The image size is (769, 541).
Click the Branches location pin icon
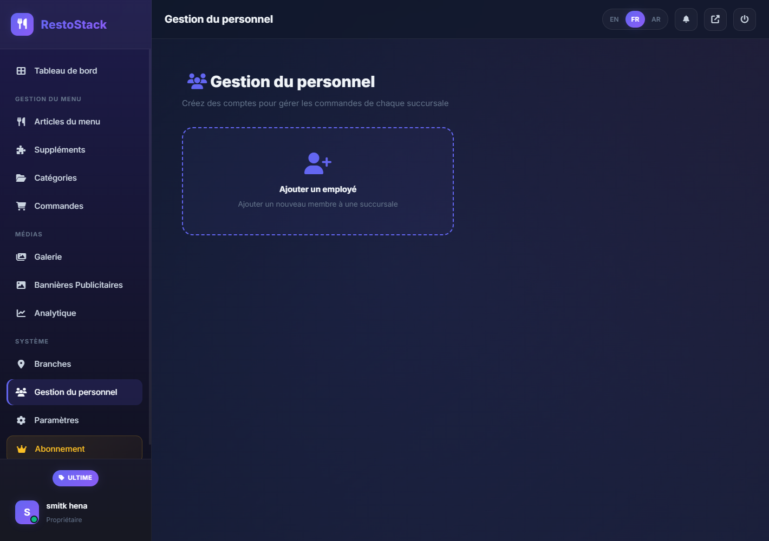[21, 364]
